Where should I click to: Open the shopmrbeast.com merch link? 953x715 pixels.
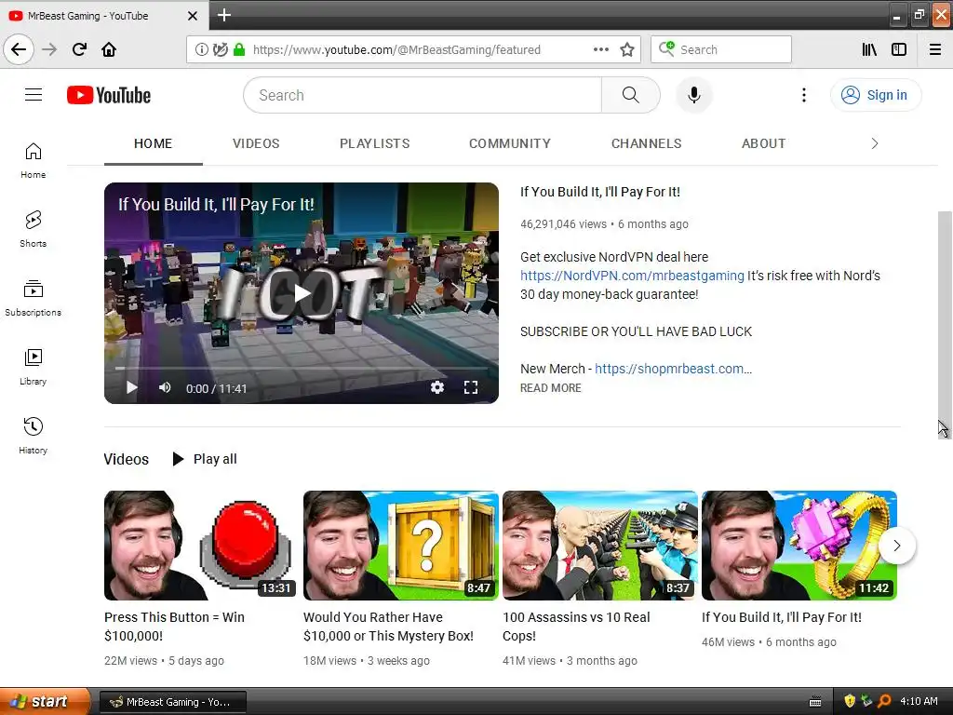click(674, 369)
